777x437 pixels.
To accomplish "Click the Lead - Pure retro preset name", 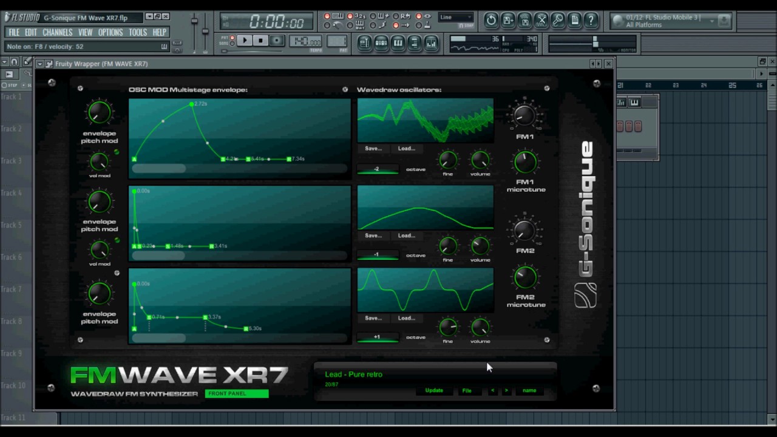I will tap(353, 374).
